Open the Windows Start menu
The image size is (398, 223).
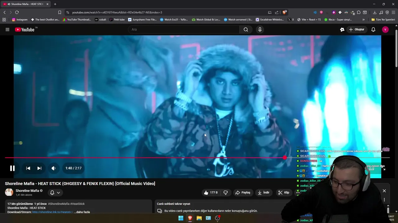tap(181, 218)
